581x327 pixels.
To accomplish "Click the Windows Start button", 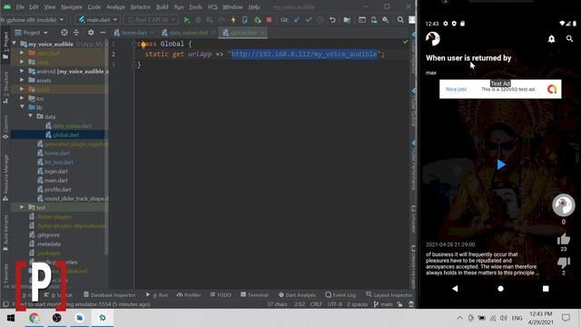I will pos(11,318).
